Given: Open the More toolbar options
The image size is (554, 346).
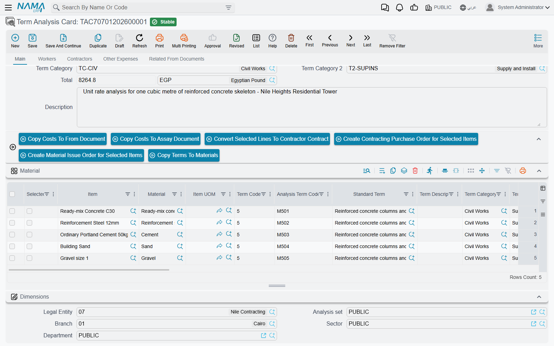Looking at the screenshot, I should click(x=538, y=41).
